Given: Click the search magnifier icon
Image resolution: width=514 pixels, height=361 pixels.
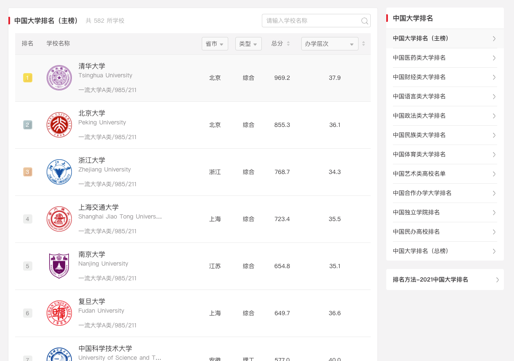Looking at the screenshot, I should tap(365, 21).
